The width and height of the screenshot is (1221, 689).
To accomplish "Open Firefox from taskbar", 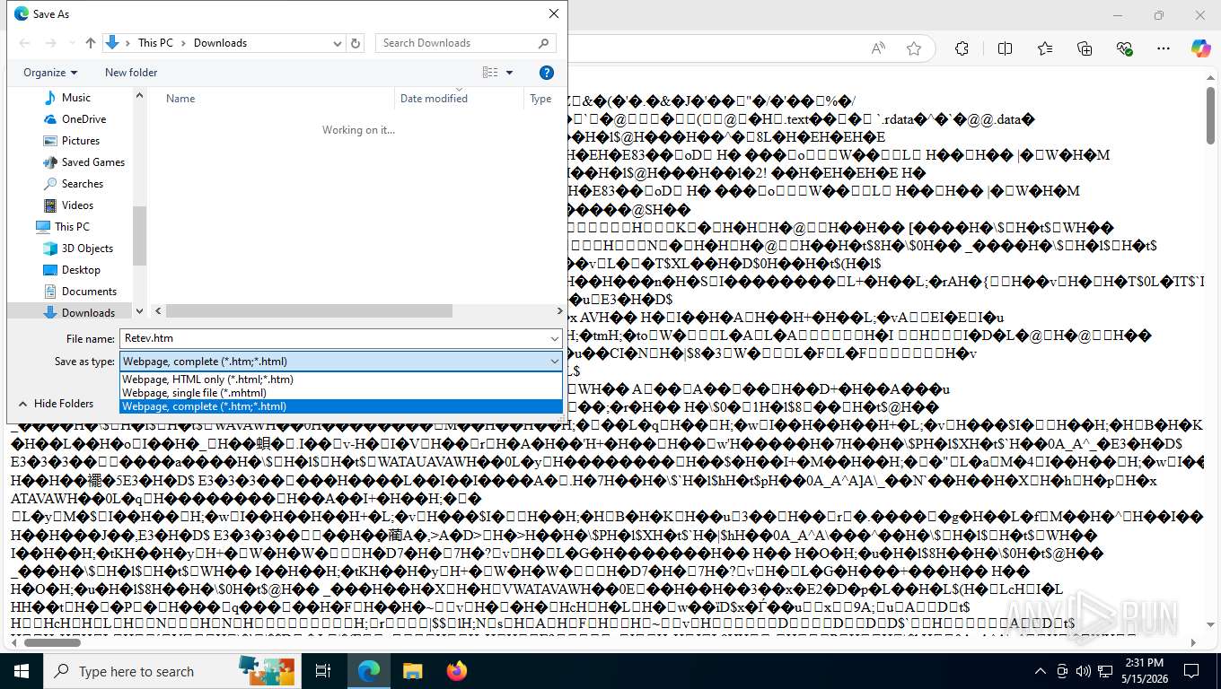I will pyautogui.click(x=456, y=671).
